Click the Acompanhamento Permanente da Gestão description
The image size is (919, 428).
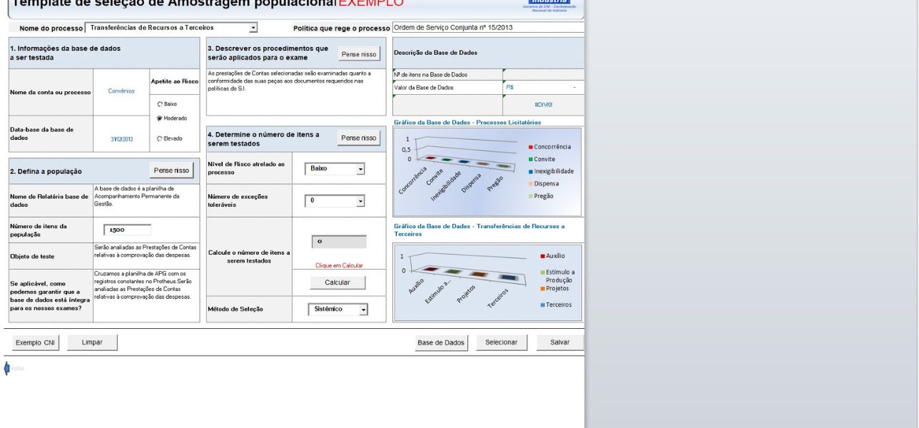pos(136,195)
